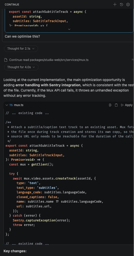Click the 'Can we optimise this?' message
Viewport: 134px width, 256px height.
pos(22,36)
